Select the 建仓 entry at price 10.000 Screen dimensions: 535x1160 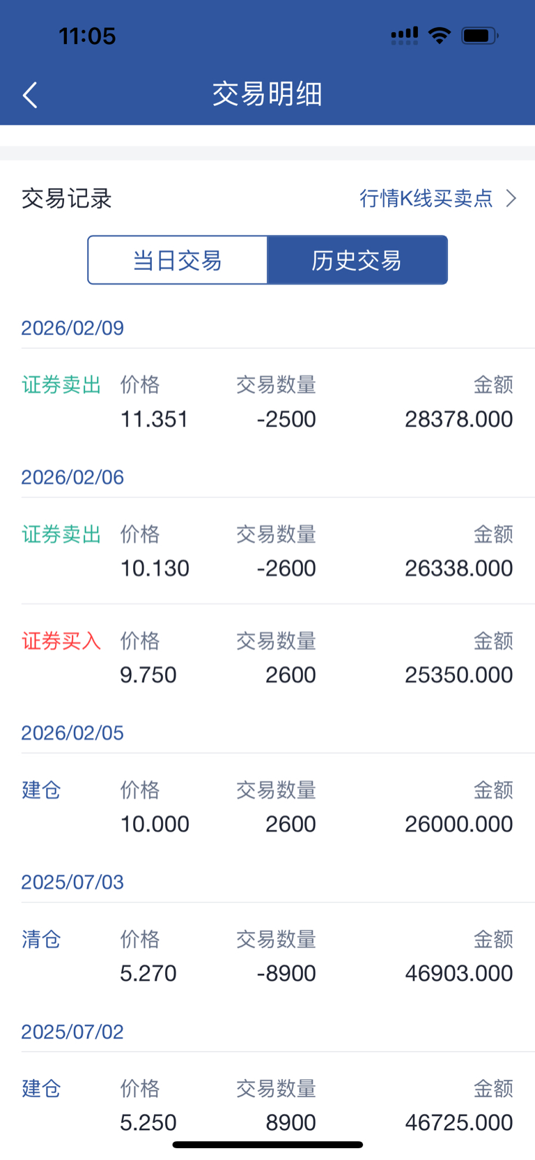pyautogui.click(x=41, y=790)
